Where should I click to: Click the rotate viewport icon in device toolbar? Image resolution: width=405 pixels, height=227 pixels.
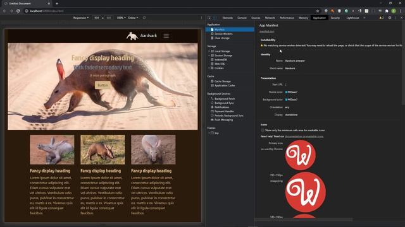coord(144,18)
